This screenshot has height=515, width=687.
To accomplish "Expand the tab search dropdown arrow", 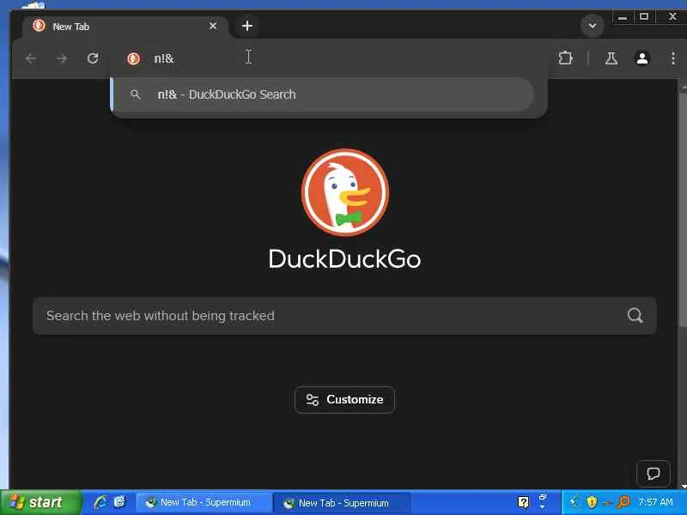I will (x=593, y=26).
